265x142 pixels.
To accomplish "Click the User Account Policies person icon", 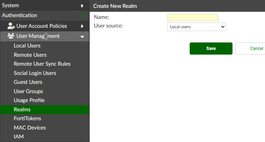I will click(11, 26).
